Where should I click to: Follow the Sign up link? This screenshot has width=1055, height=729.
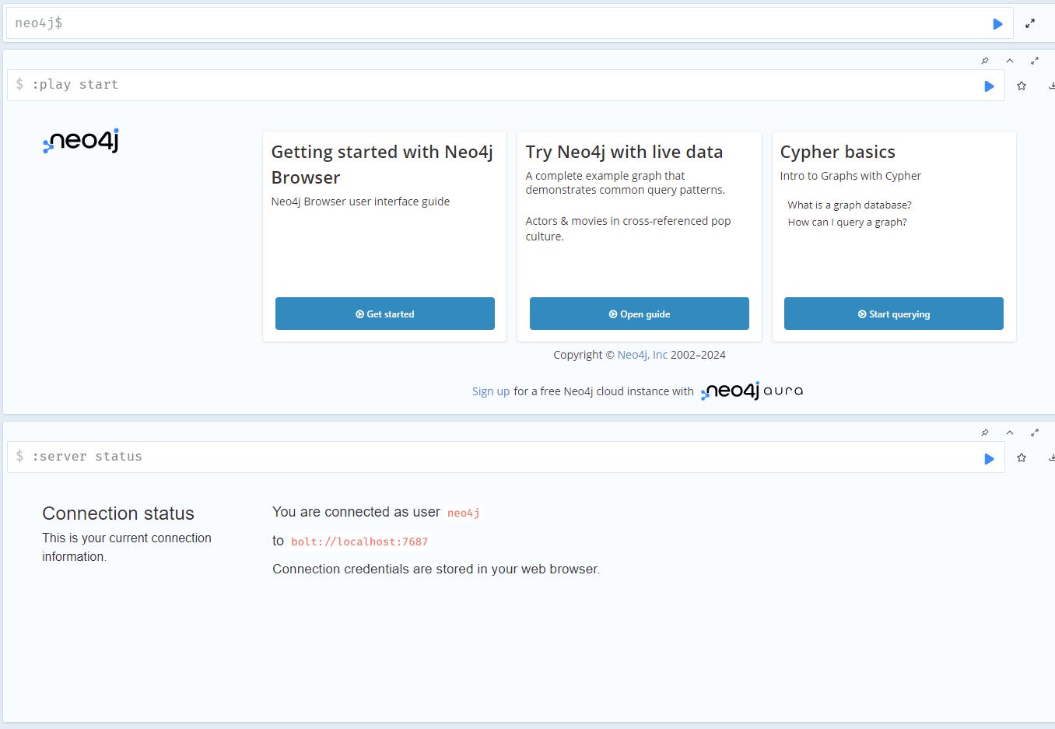coord(491,391)
